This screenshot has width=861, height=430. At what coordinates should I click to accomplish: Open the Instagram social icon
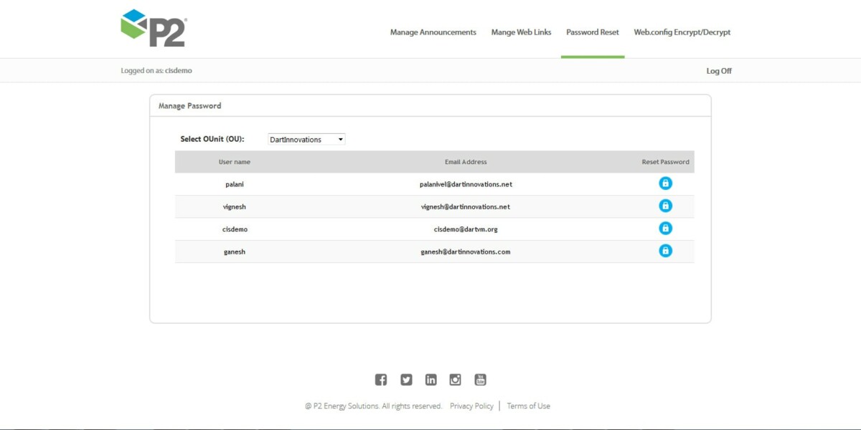pos(455,379)
